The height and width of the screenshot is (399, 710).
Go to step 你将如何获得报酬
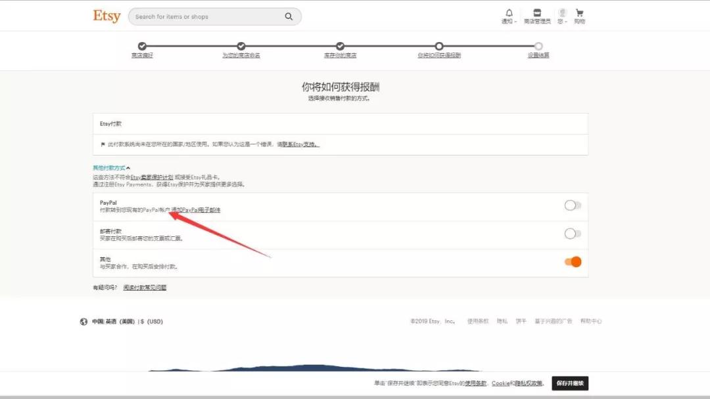tap(439, 55)
